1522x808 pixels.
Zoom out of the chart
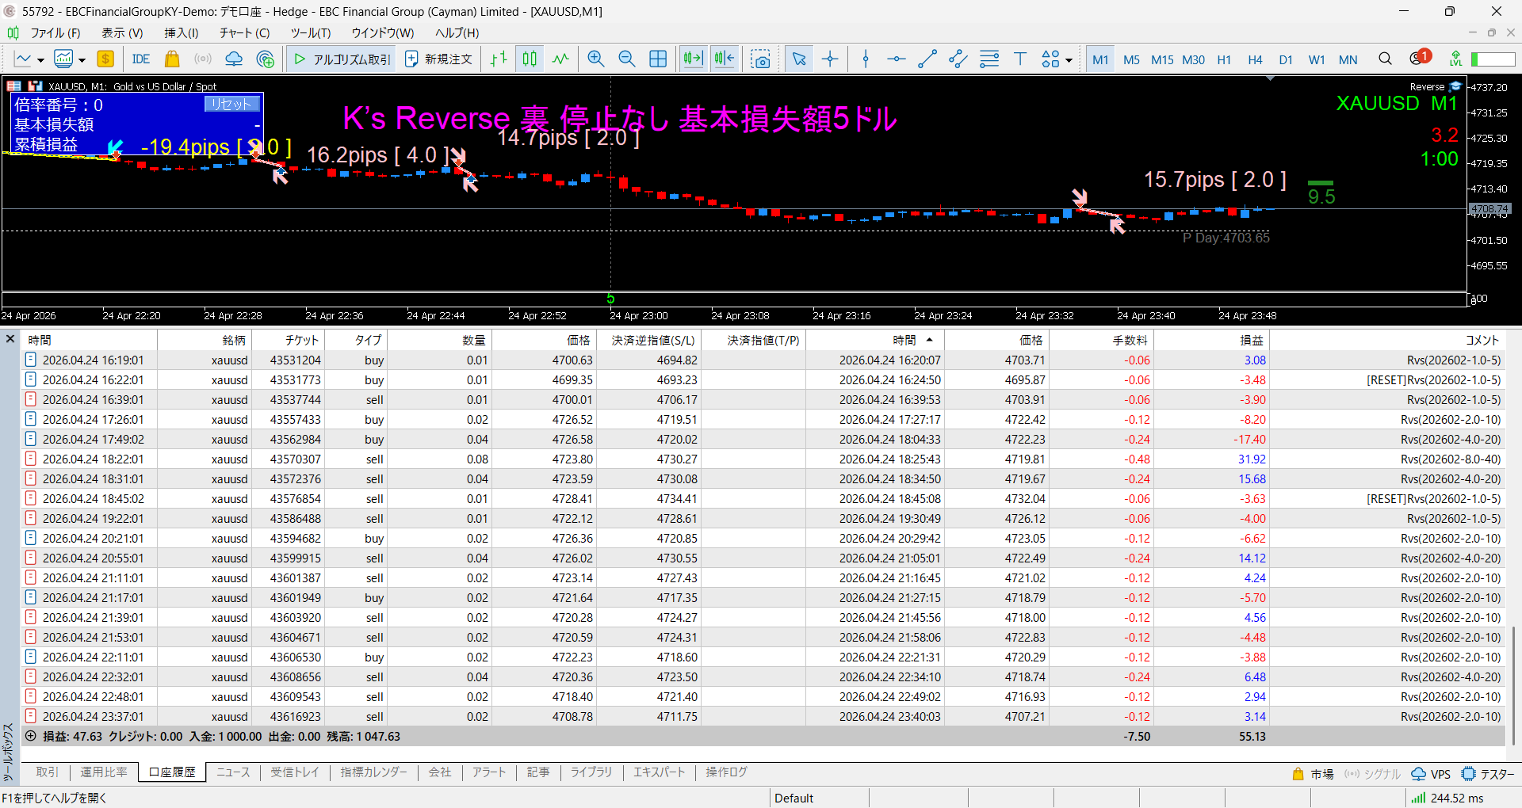tap(626, 59)
